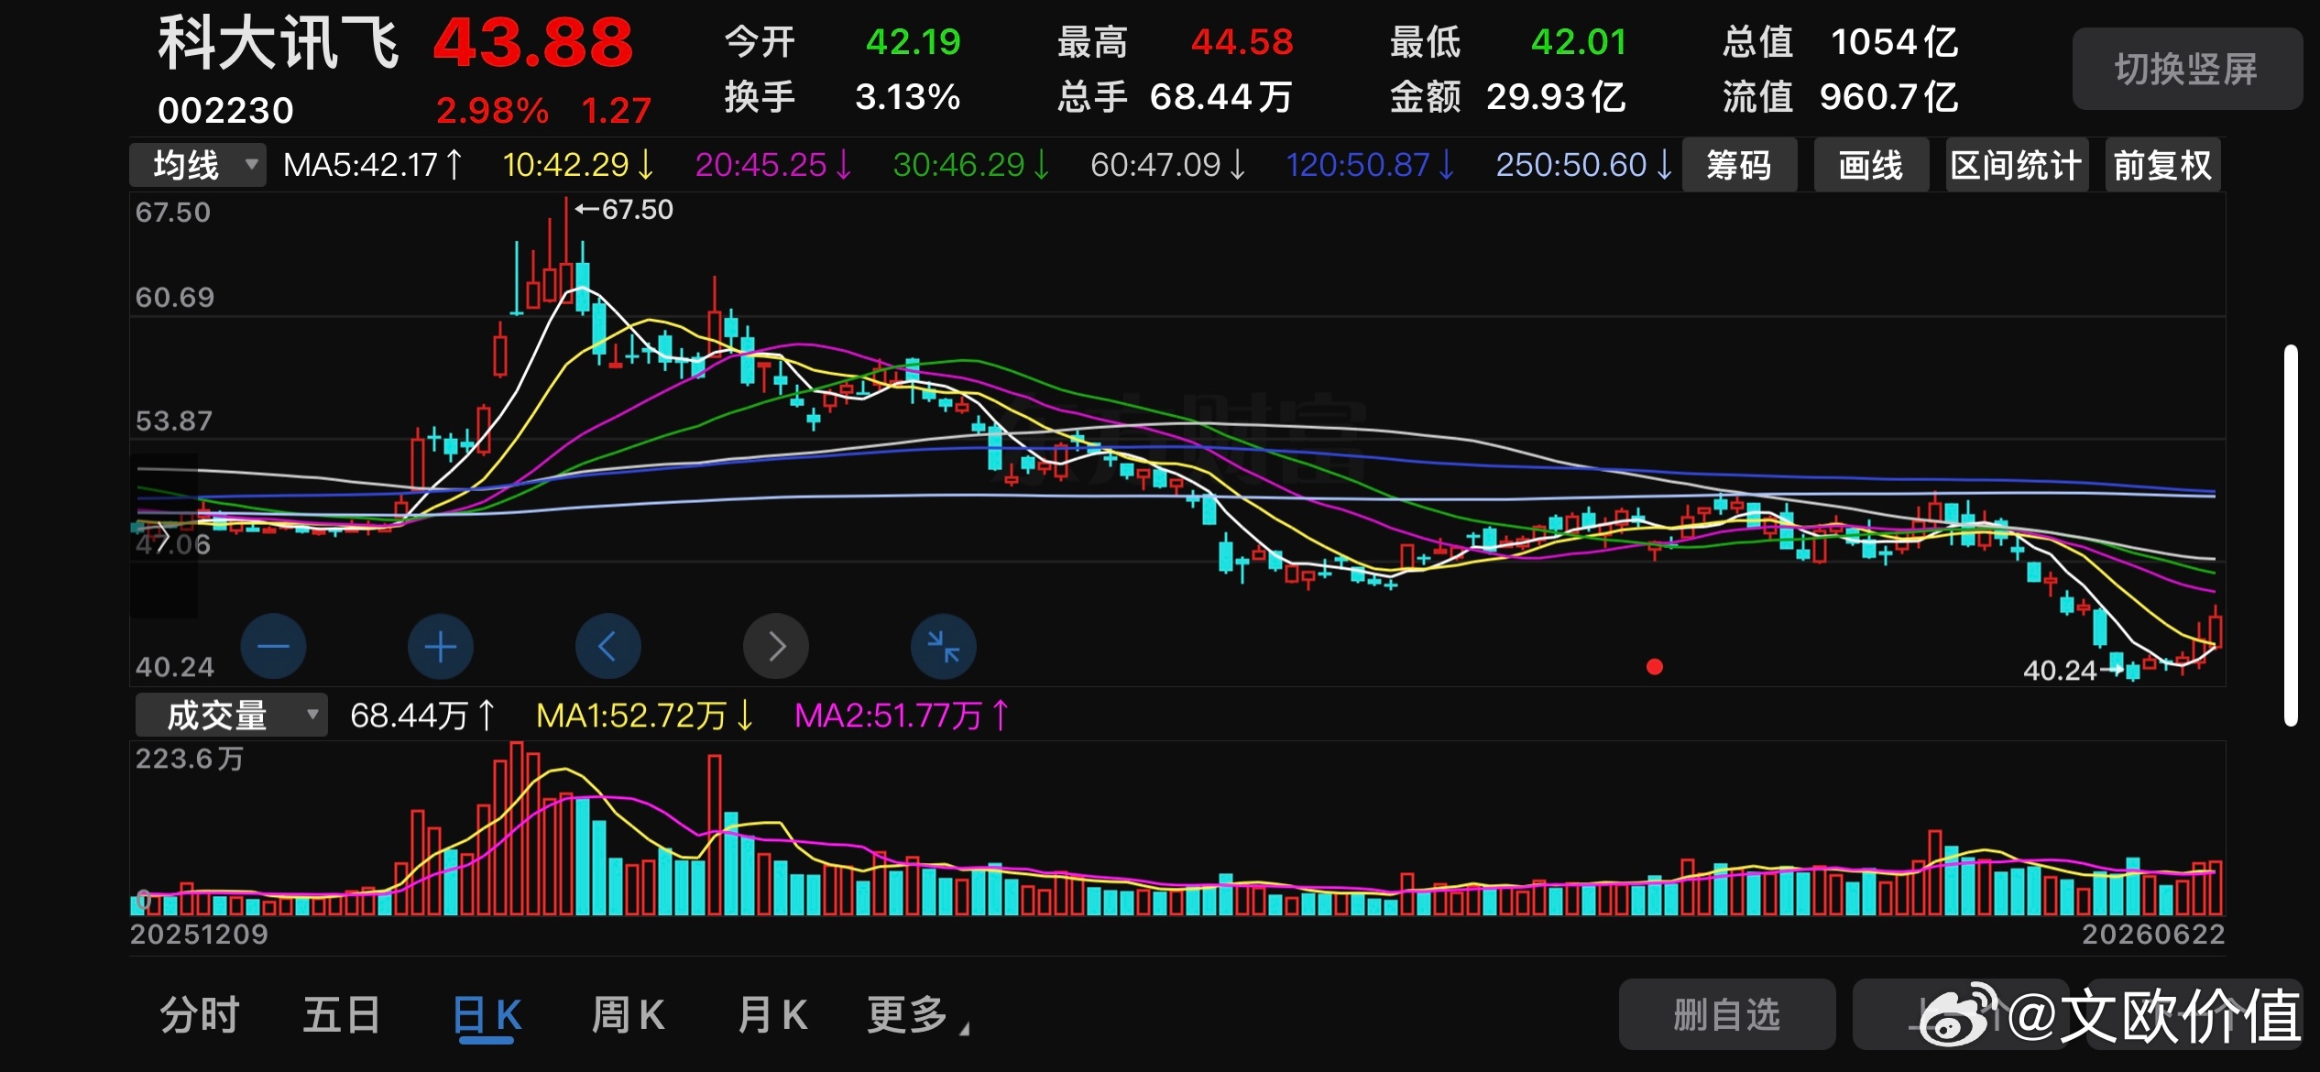Tap the 40.24 low price annotation with arrow
Image resolution: width=2320 pixels, height=1072 pixels.
pyautogui.click(x=2073, y=671)
